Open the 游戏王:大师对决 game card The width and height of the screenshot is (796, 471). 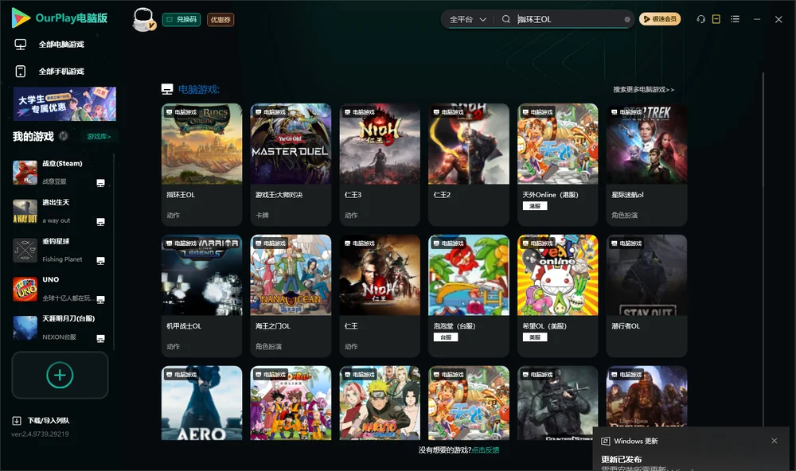291,165
